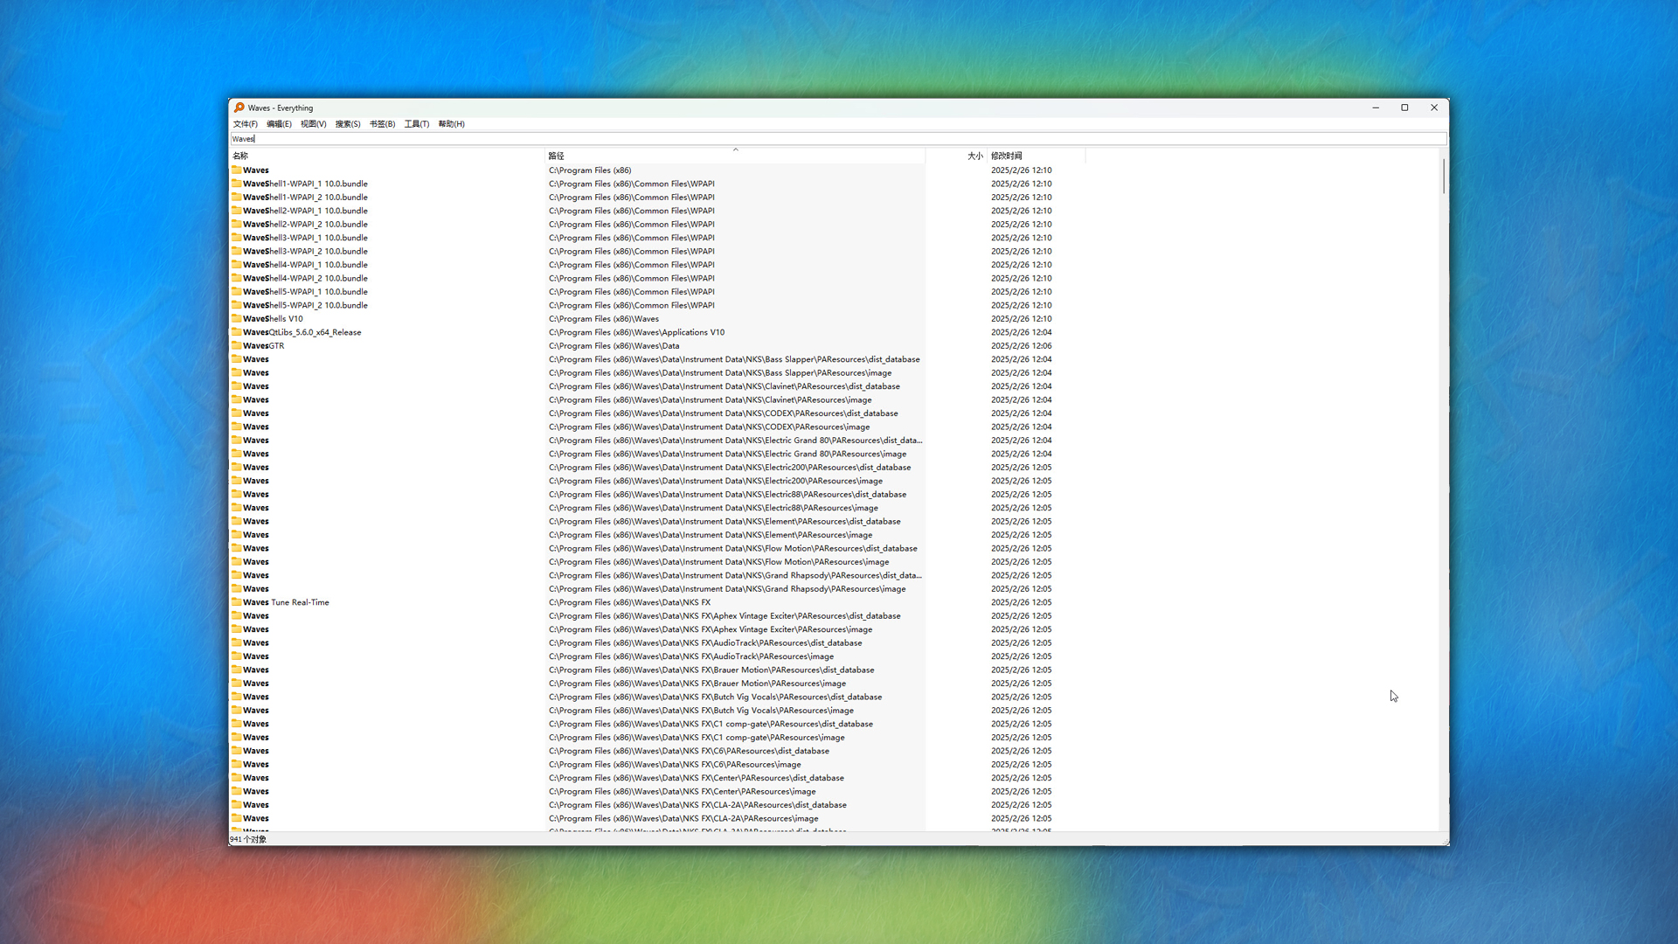Select the Waves Tune Real-Time entry name
Image resolution: width=1678 pixels, height=944 pixels.
[x=286, y=602]
